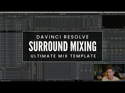Viewport: 125px width, 93px height.
Task: Open the Fairlight menu
Action: point(48,12)
